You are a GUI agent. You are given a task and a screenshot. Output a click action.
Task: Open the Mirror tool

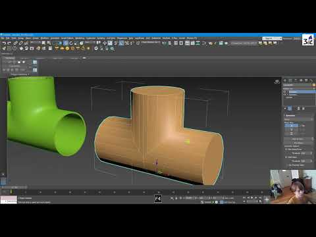point(164,43)
